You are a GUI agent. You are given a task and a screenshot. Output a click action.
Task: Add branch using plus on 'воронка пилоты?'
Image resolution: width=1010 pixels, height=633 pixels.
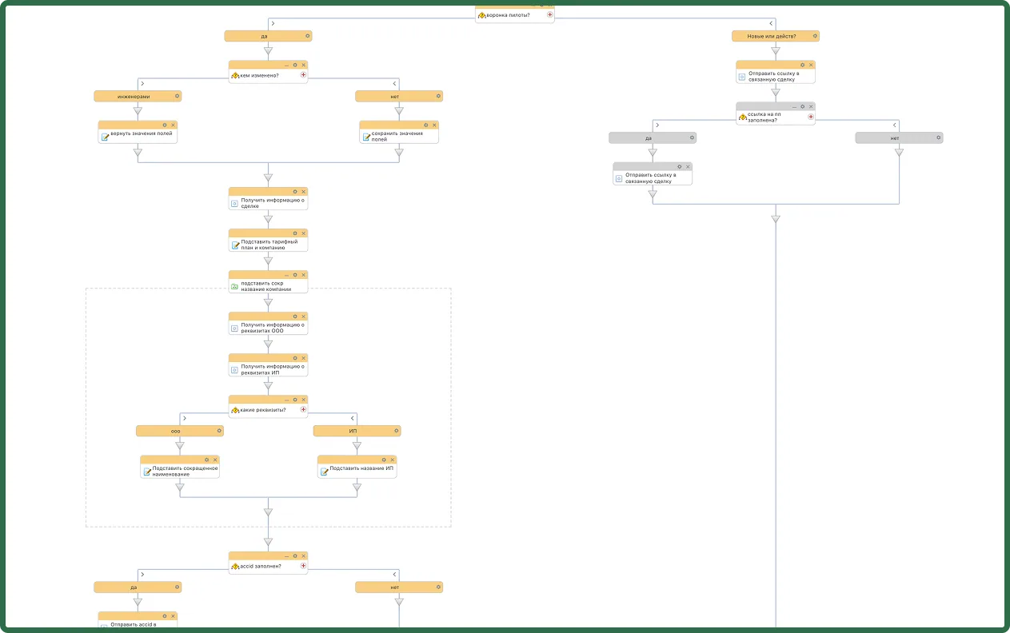coord(549,15)
